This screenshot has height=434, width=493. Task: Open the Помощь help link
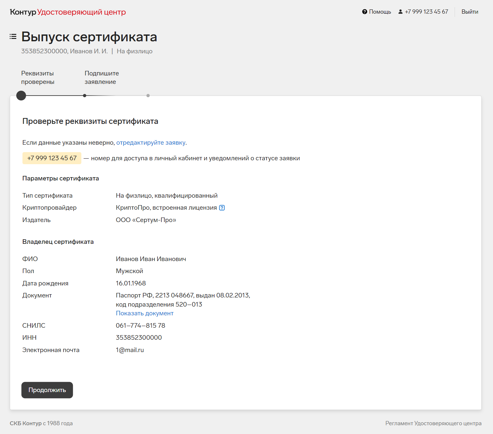380,12
